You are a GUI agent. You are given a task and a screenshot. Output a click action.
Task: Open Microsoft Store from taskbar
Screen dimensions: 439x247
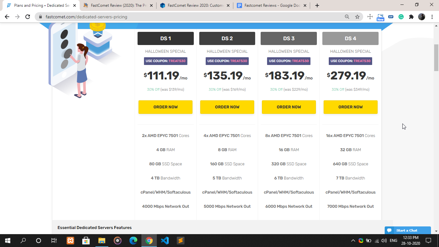point(86,241)
